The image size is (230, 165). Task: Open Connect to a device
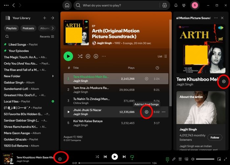(187, 159)
